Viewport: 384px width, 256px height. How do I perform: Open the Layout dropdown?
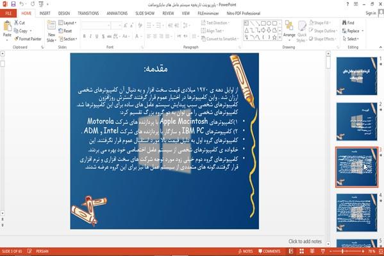(x=67, y=23)
